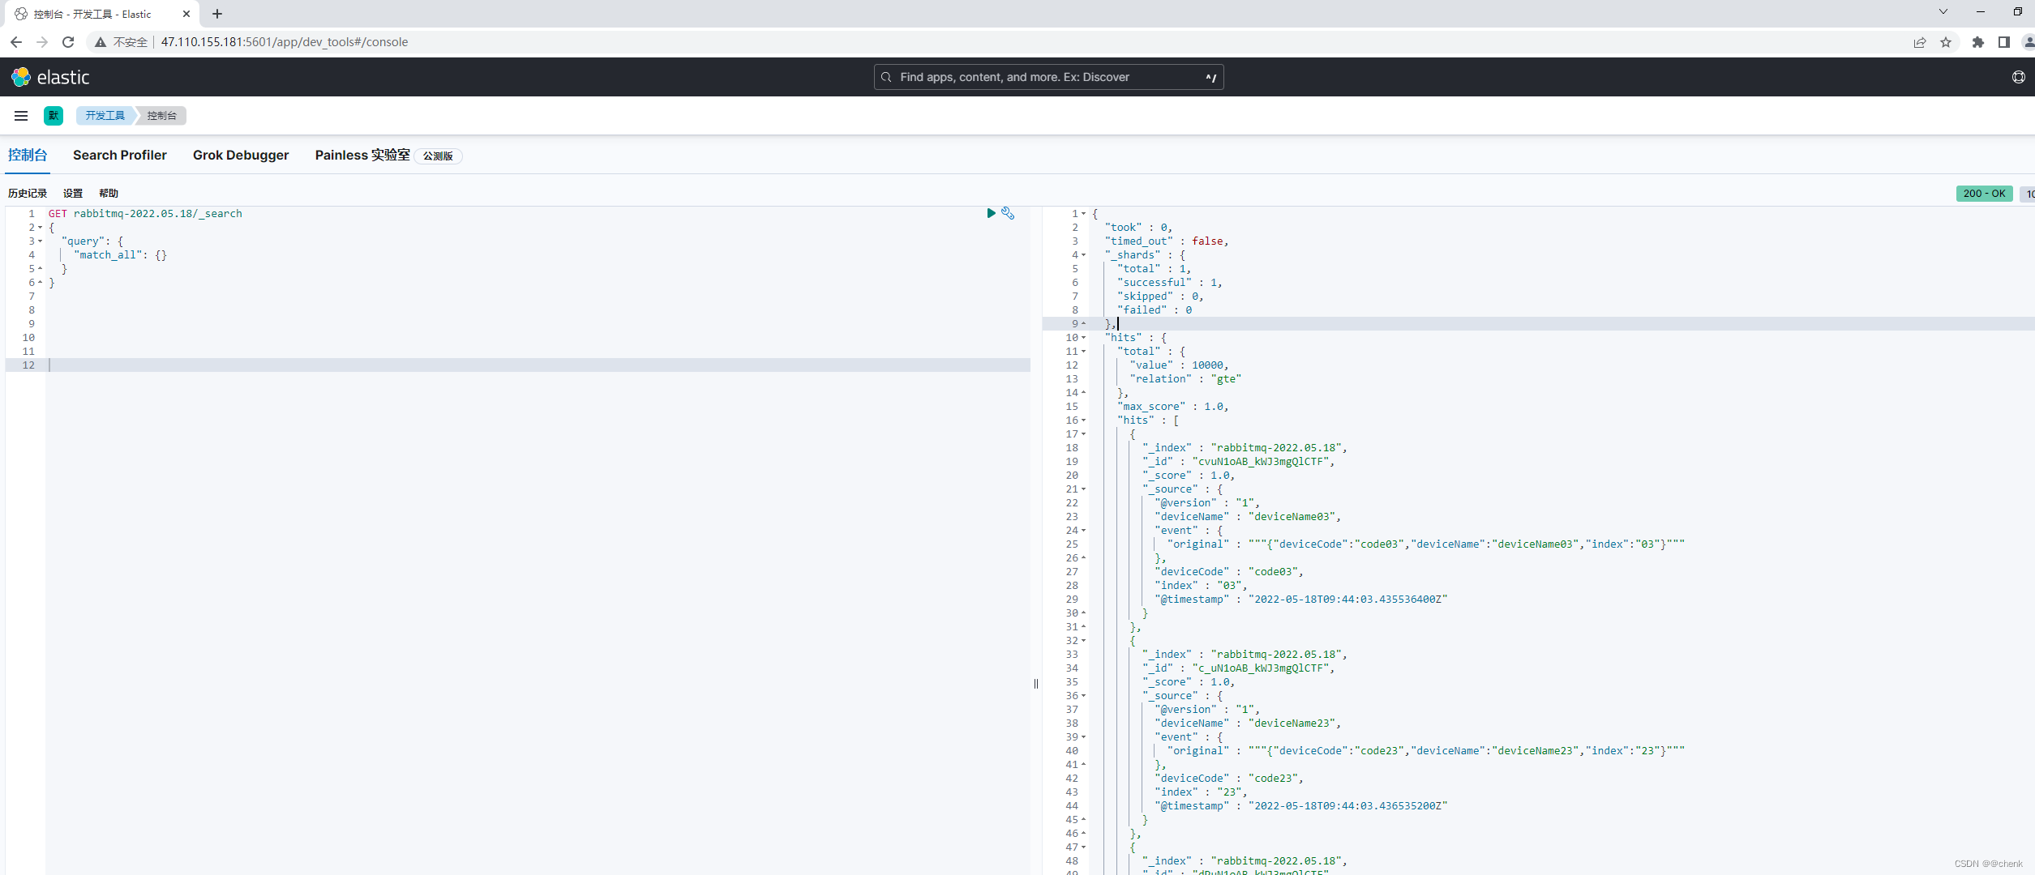This screenshot has height=875, width=2035.
Task: Collapse the "hits" block on response line 10
Action: pyautogui.click(x=1084, y=338)
